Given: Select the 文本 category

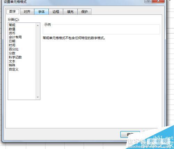Looking at the screenshot, I should click(x=12, y=61).
